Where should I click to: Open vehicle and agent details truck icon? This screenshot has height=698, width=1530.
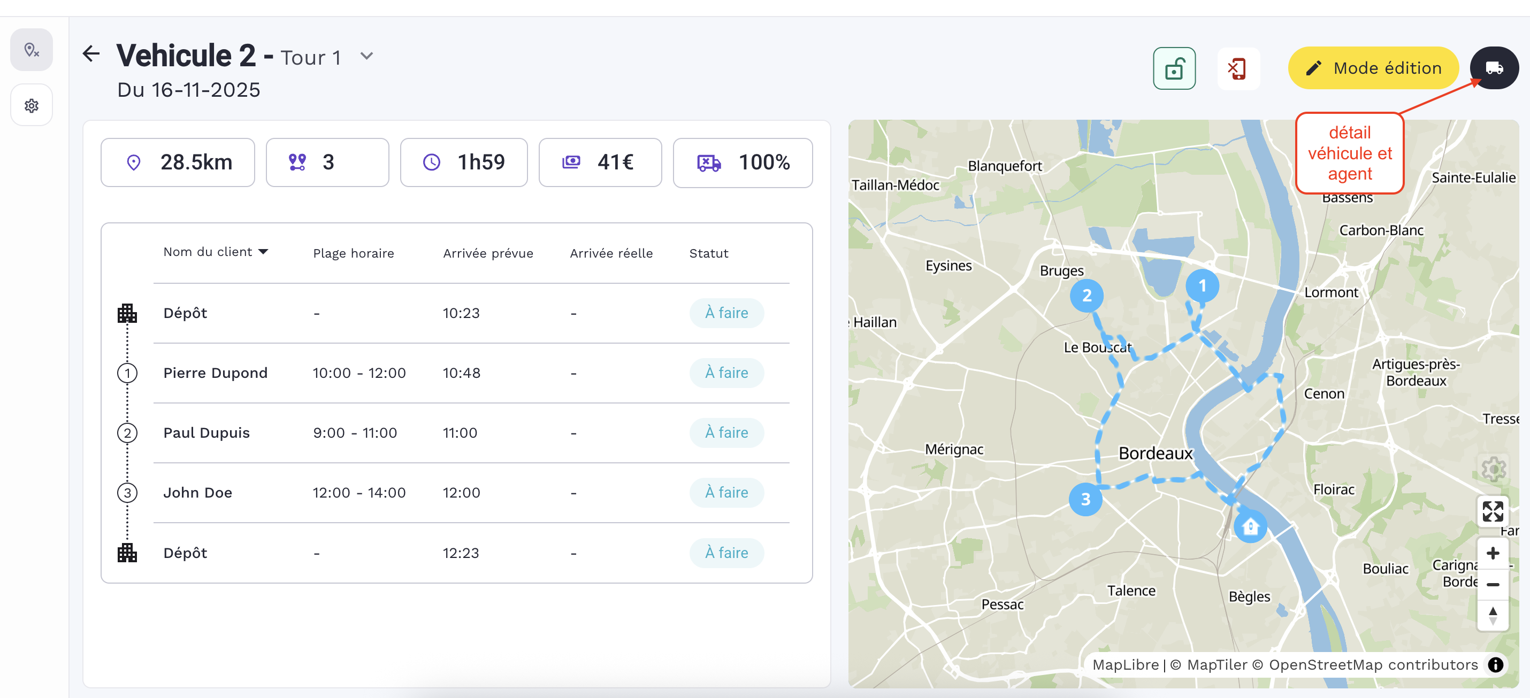tap(1494, 68)
